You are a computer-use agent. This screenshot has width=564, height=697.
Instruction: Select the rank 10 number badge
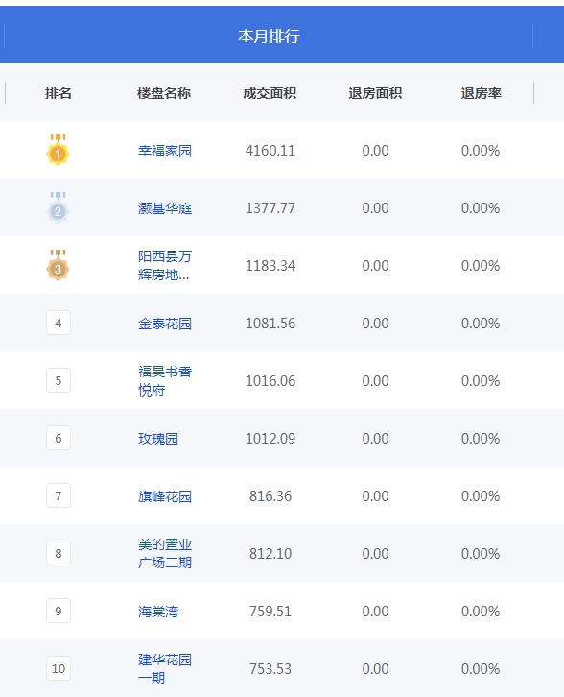[59, 668]
